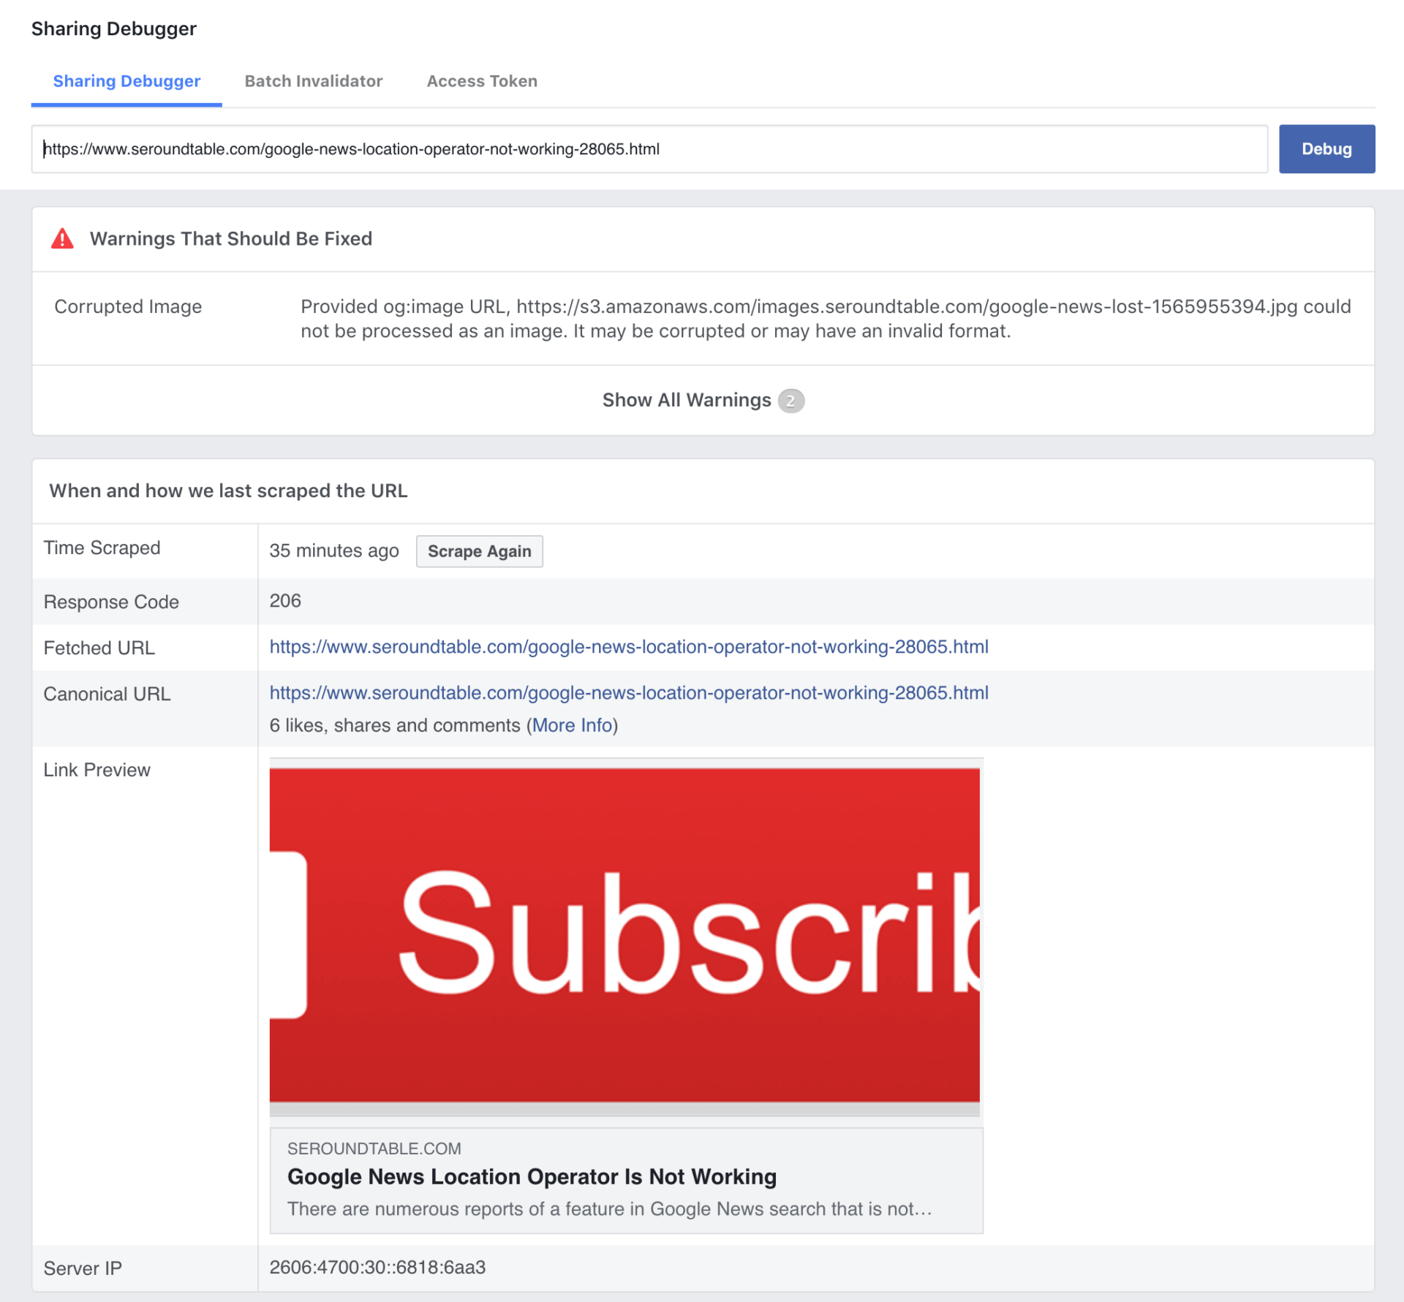Select the Sharing Debugger tab

click(x=126, y=81)
